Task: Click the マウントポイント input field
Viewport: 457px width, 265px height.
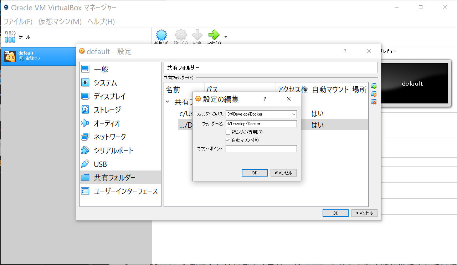Action: [x=261, y=149]
